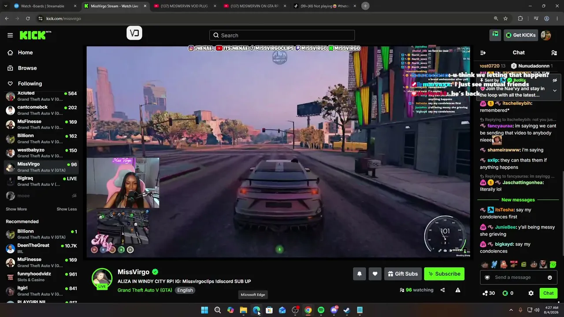Switch to the MDSWERVIN VOD PLUG tab
Screen dimensions: 564x317
[186, 6]
